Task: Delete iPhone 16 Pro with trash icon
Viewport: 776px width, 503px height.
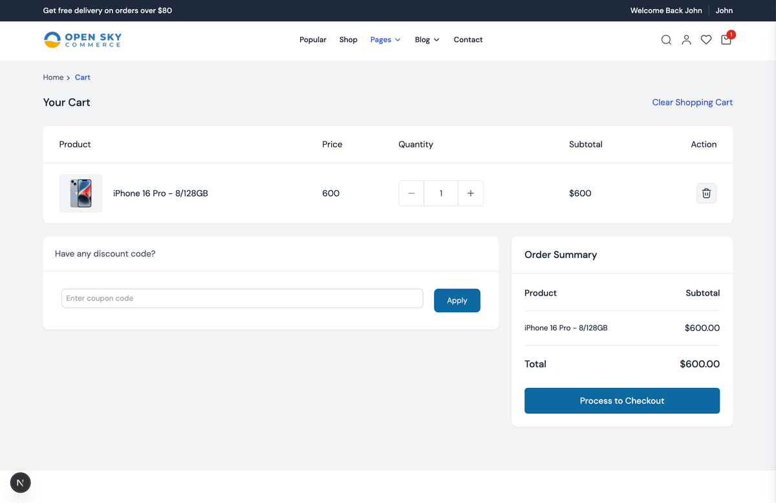Action: point(706,193)
